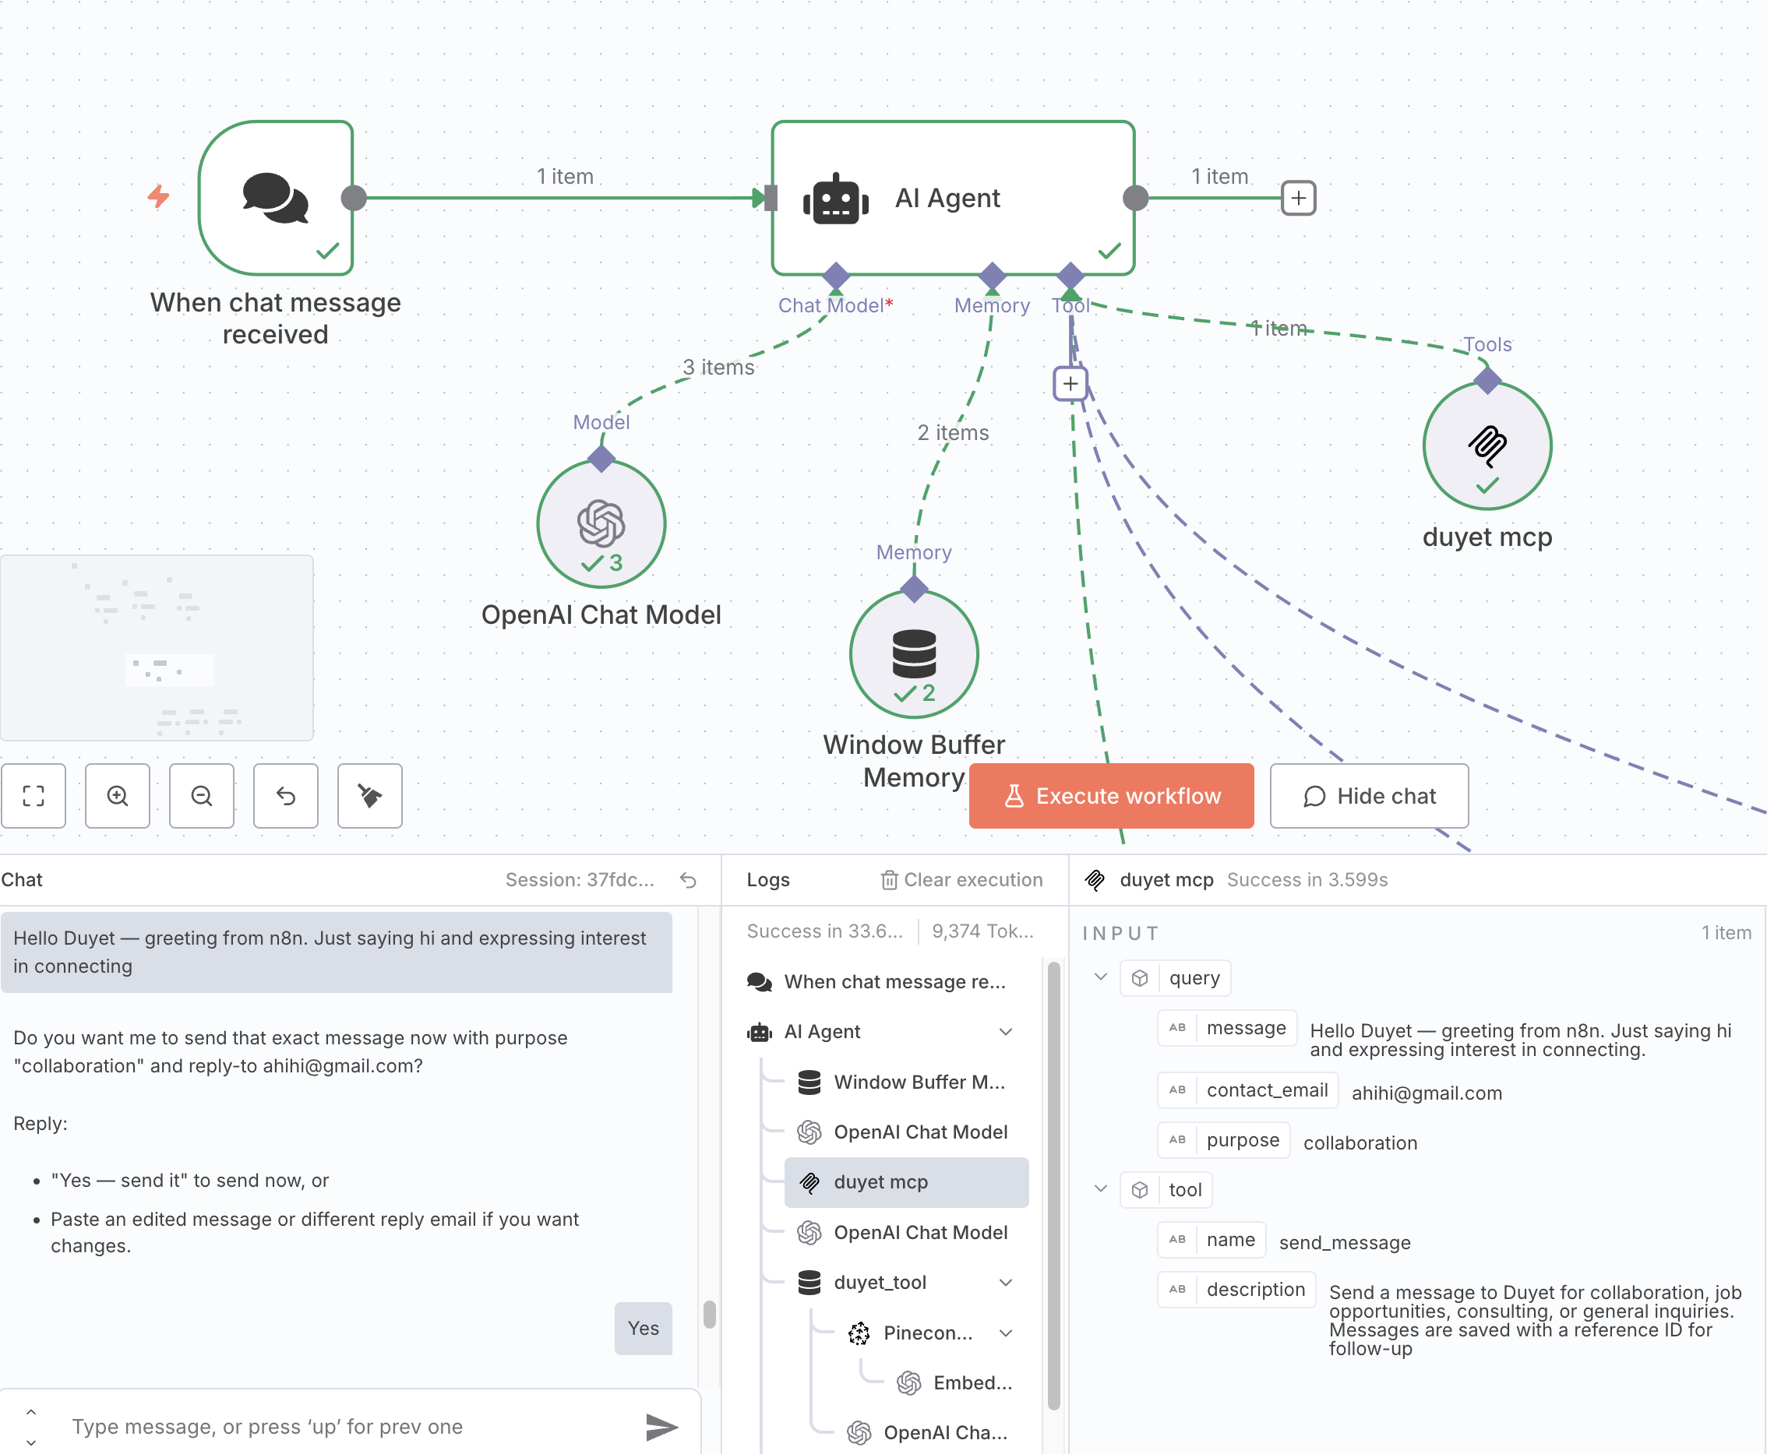
Task: Click the zoom in magnifier icon
Action: point(118,796)
